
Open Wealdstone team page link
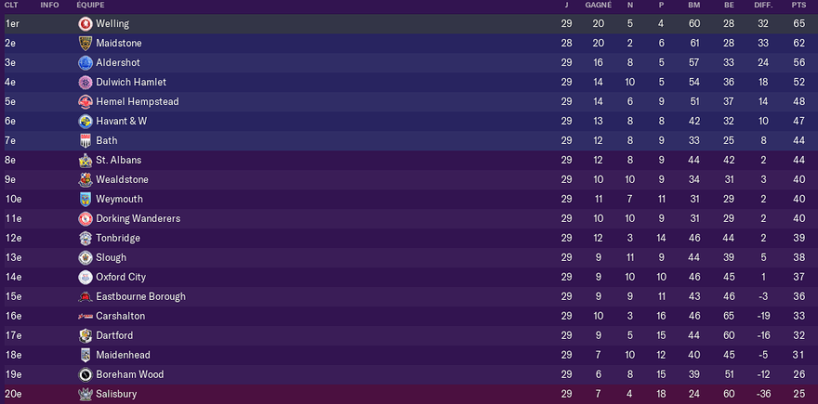[122, 179]
